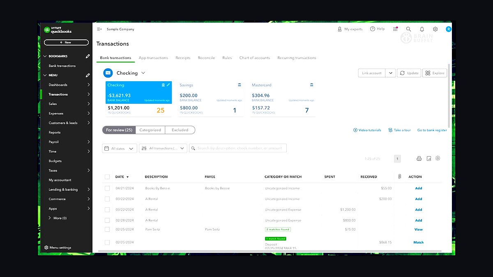Check the 02/28/2024 A Rental transaction

click(x=107, y=220)
